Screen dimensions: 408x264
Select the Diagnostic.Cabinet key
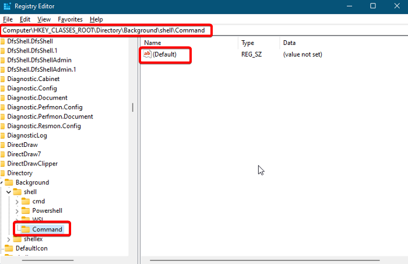click(x=33, y=79)
